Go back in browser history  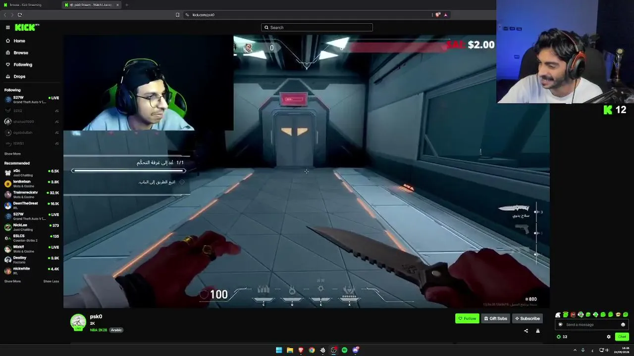(x=5, y=15)
